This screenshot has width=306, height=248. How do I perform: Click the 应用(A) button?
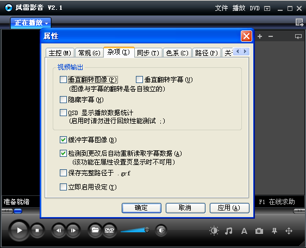coord(229,208)
